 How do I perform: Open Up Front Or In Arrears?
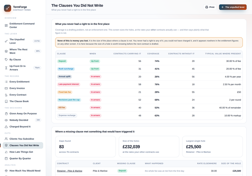(x=23, y=68)
